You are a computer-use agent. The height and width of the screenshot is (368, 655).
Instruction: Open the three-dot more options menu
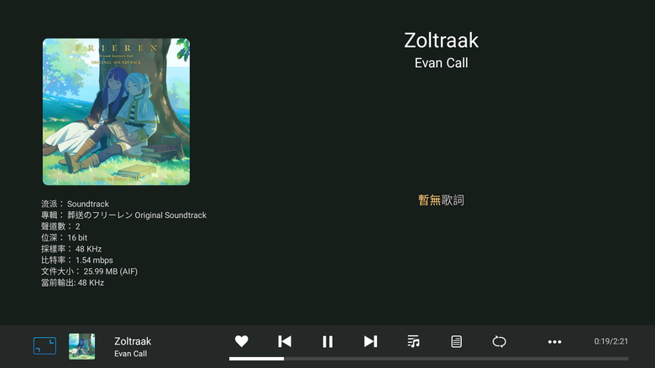pyautogui.click(x=555, y=342)
